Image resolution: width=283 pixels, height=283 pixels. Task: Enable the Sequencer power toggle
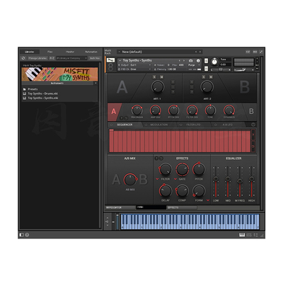[112, 125]
